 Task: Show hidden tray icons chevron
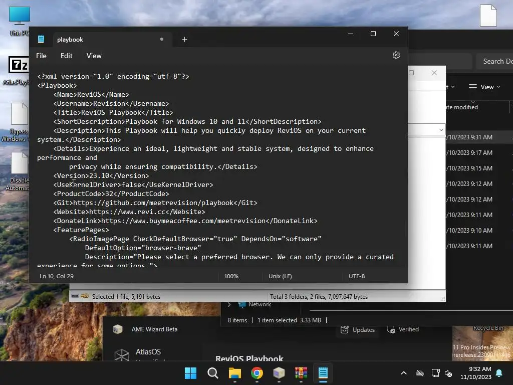click(x=404, y=373)
